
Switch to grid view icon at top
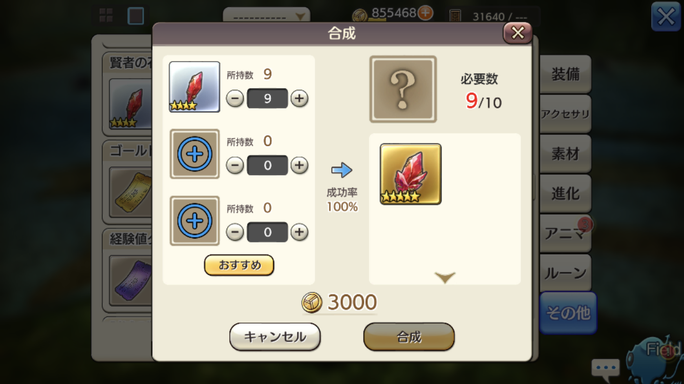pyautogui.click(x=106, y=15)
